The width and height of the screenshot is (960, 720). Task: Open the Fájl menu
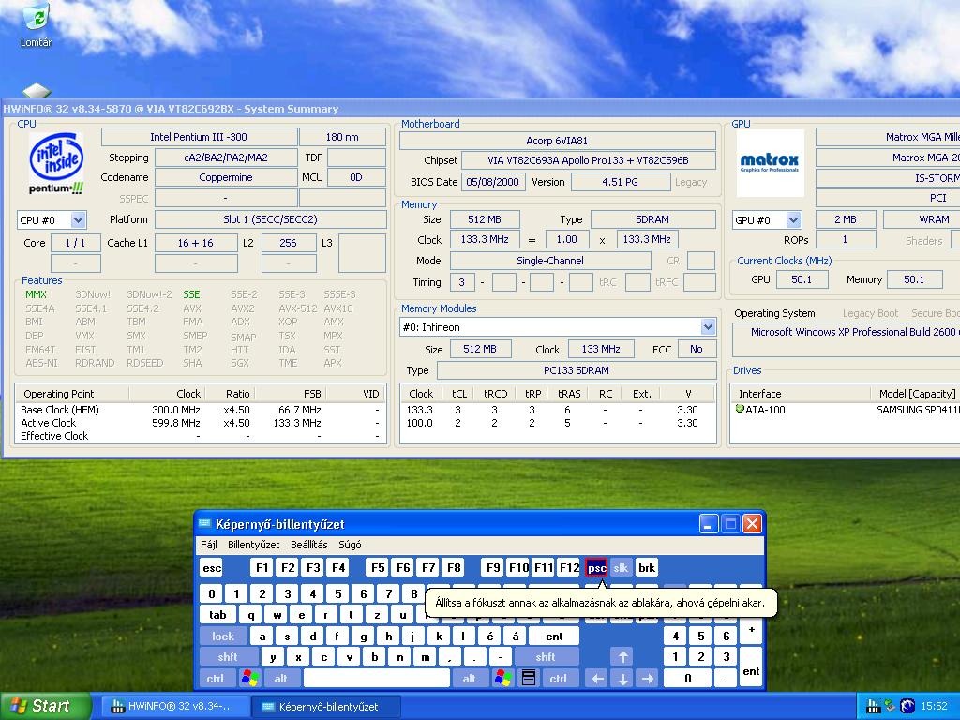pyautogui.click(x=209, y=545)
